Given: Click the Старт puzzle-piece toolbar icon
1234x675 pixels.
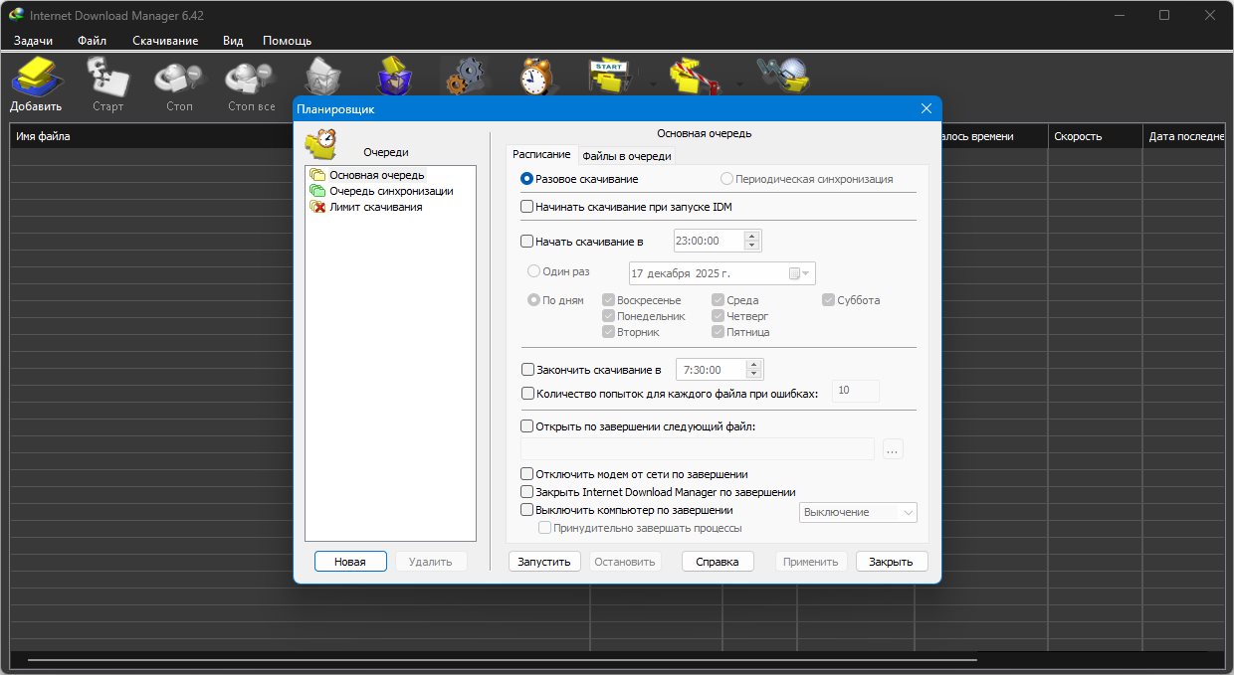Looking at the screenshot, I should tap(107, 80).
